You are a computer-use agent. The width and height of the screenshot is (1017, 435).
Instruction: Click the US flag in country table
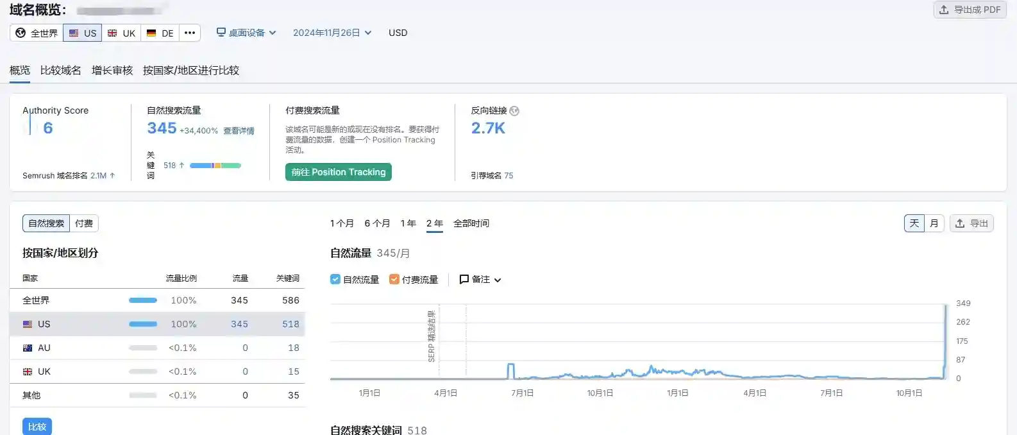pos(28,324)
